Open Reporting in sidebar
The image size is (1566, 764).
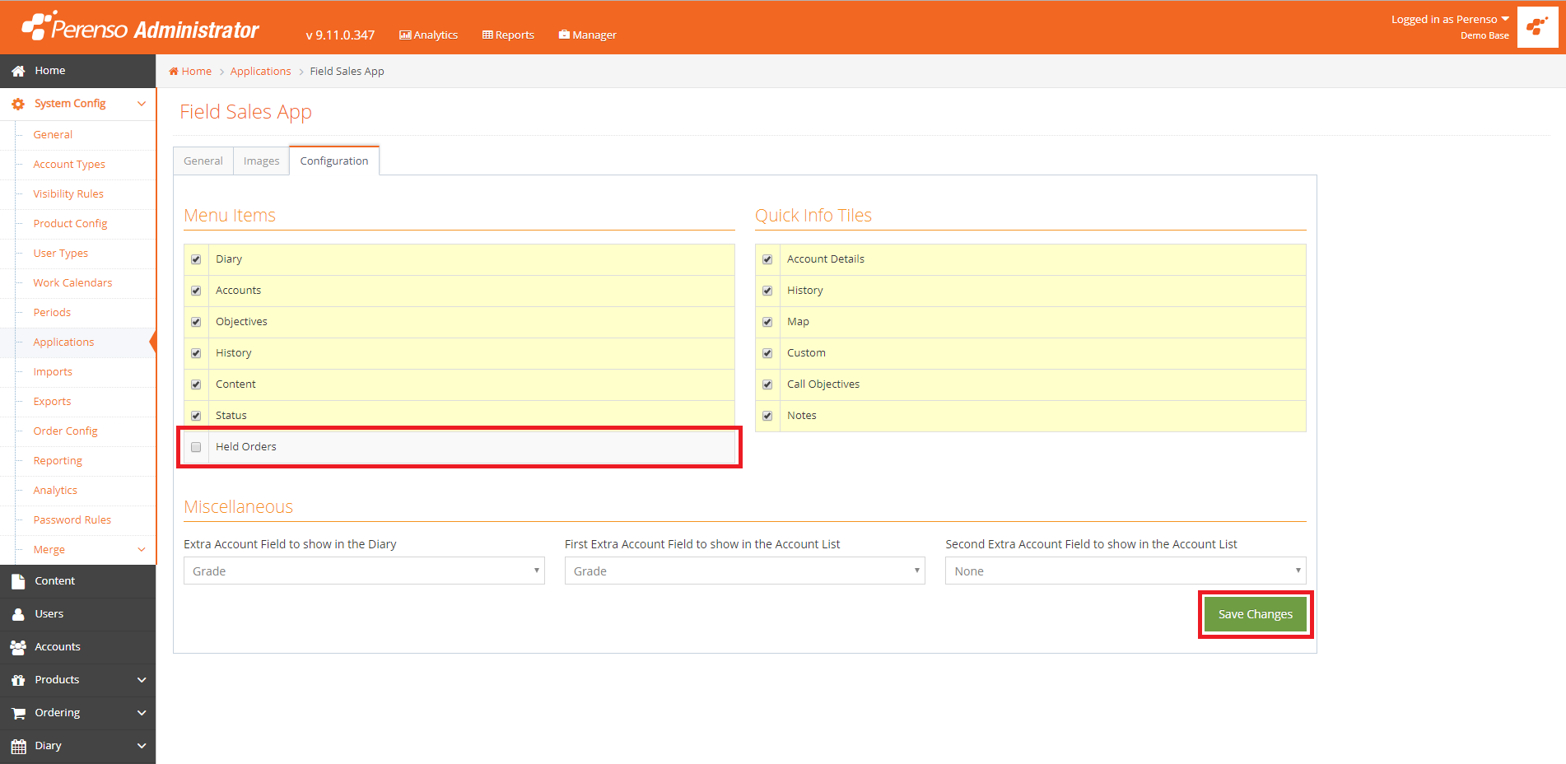tap(58, 461)
